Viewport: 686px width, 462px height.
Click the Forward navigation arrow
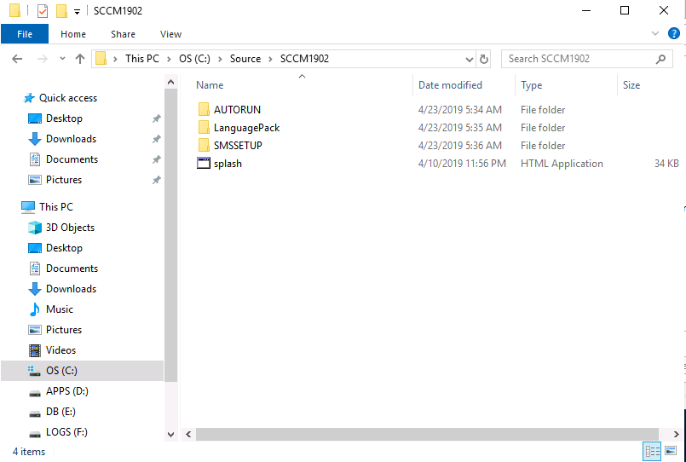coord(43,59)
